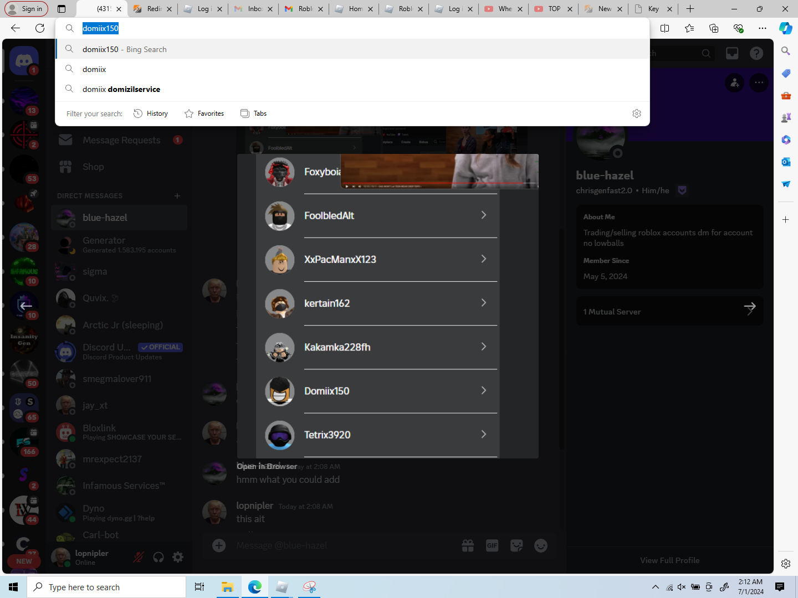
Task: Filter search suggestions by History
Action: [151, 114]
